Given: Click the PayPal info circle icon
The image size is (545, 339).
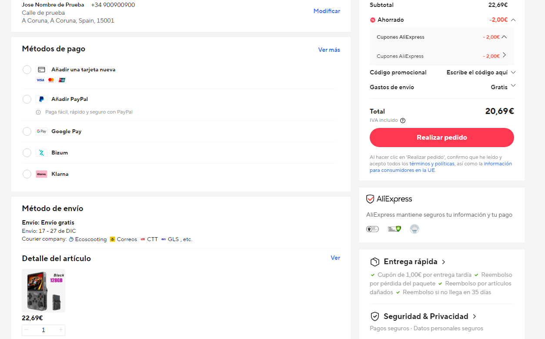Looking at the screenshot, I should point(38,112).
